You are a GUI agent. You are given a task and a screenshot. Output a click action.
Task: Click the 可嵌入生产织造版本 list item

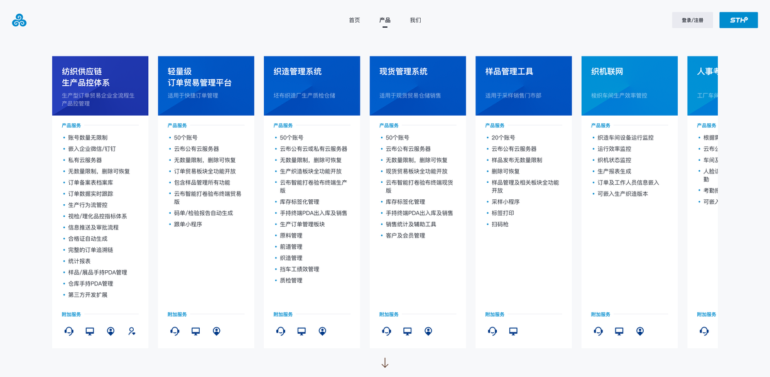622,194
